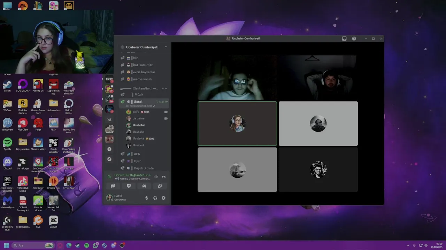Deafen audio with the headphones icon
446x250 pixels.
(x=155, y=198)
